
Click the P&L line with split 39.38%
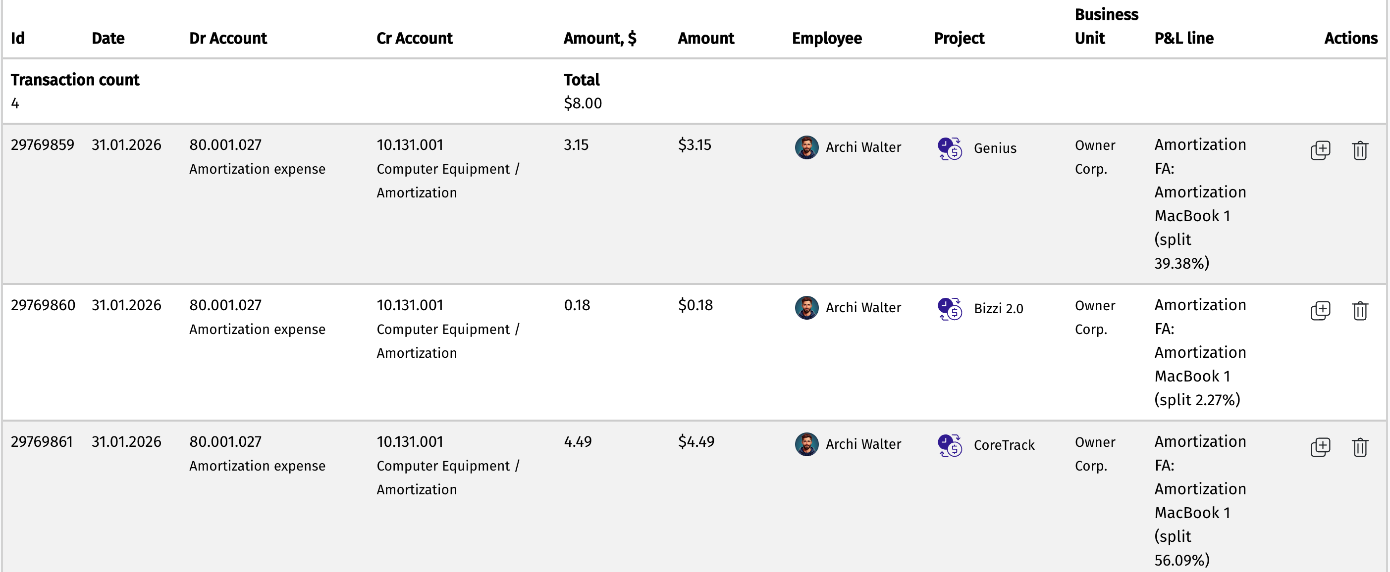pos(1200,204)
